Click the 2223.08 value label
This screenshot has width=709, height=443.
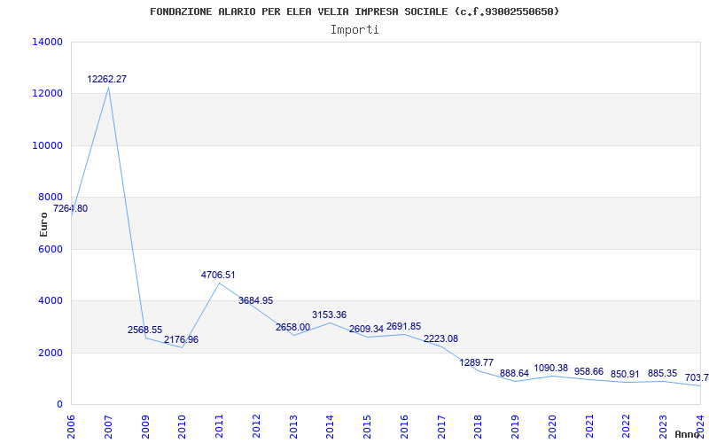point(440,338)
